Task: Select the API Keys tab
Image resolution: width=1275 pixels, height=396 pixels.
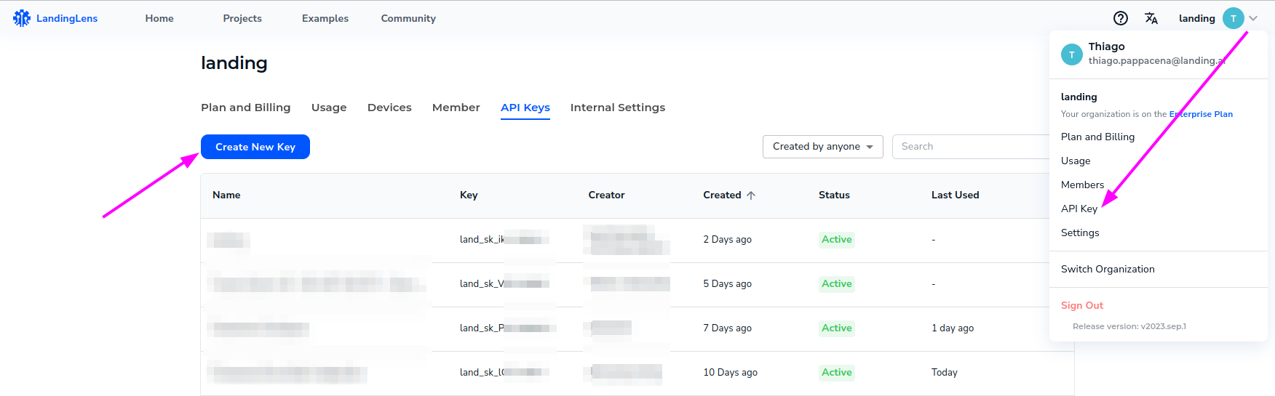Action: pyautogui.click(x=525, y=108)
